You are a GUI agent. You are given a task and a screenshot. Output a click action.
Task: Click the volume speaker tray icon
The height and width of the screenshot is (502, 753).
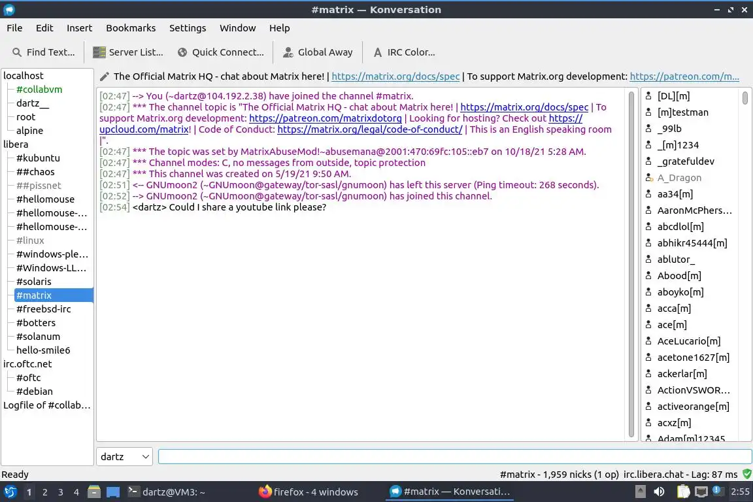click(660, 492)
